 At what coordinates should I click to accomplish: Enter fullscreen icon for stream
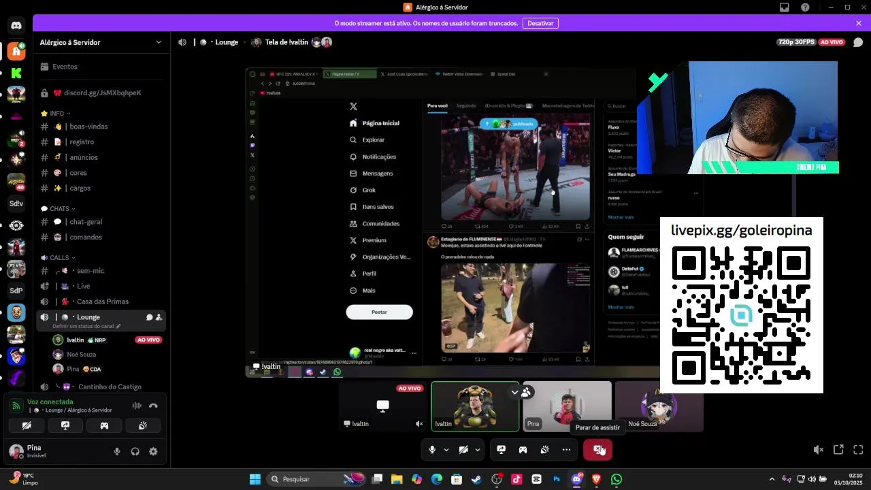click(x=858, y=450)
